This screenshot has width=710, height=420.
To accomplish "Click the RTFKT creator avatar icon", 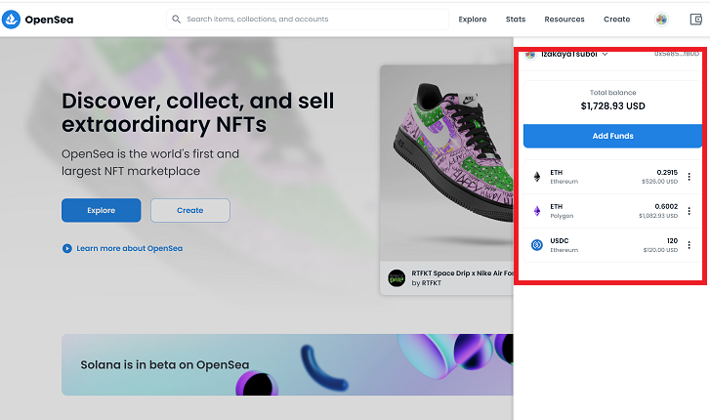I will pyautogui.click(x=397, y=278).
